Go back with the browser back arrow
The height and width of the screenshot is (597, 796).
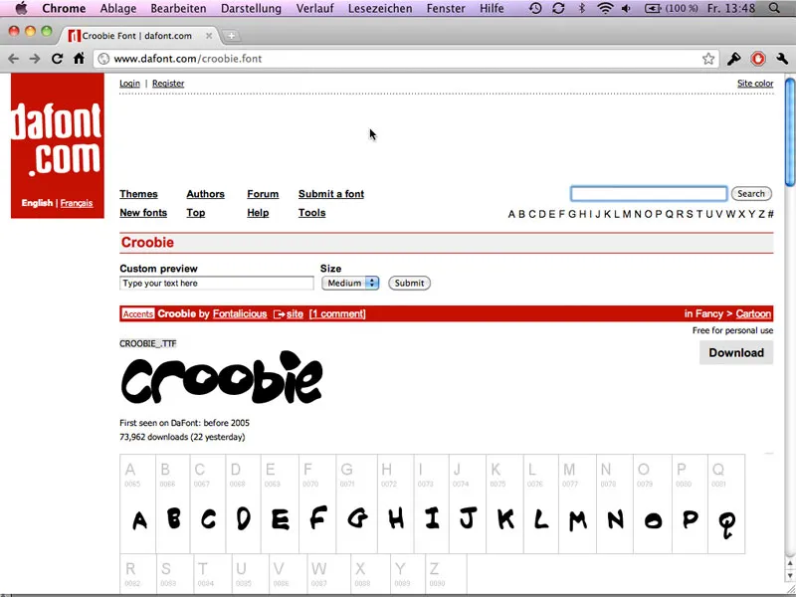(13, 59)
